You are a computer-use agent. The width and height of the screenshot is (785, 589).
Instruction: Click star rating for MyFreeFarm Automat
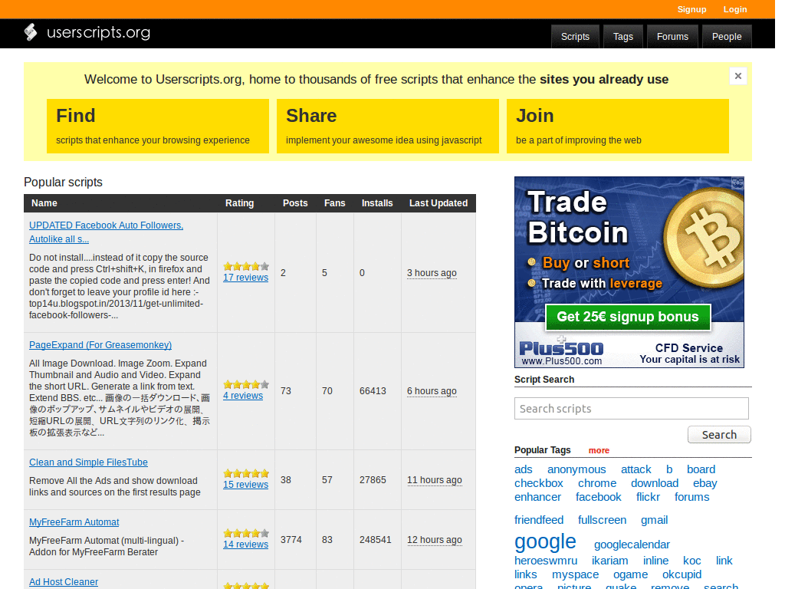point(246,534)
